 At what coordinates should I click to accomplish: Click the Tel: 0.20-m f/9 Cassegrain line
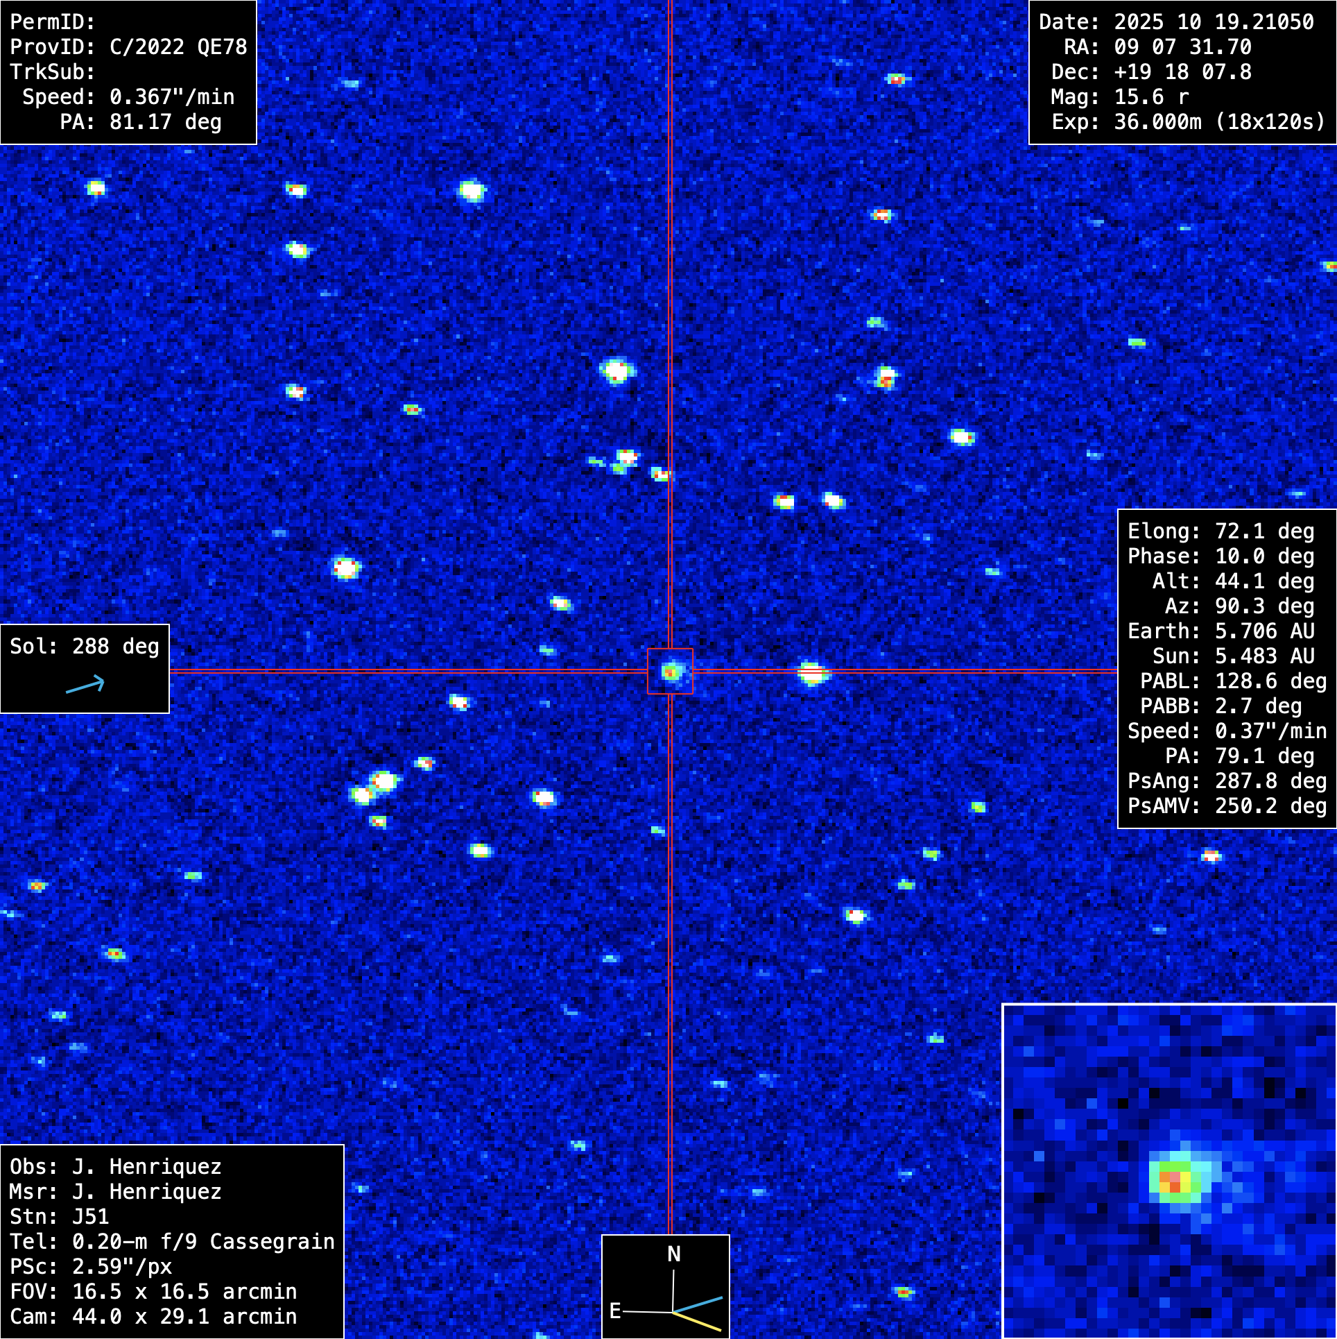172,1242
